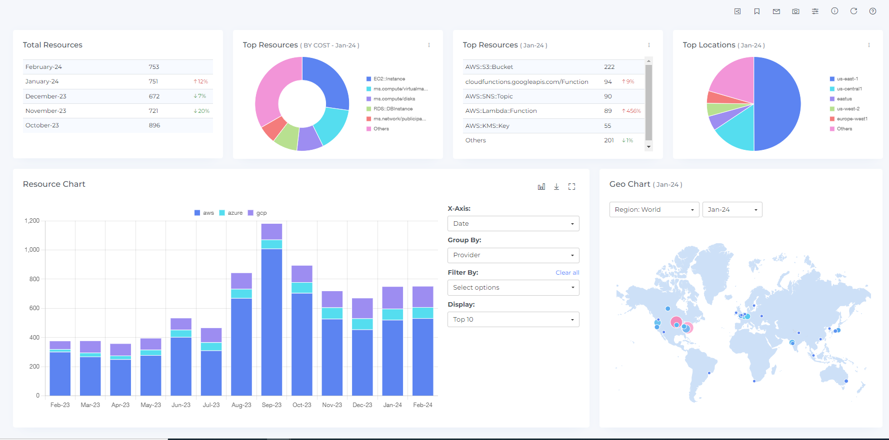
Task: Open Top Resources by cost kebab menu
Action: pos(429,45)
